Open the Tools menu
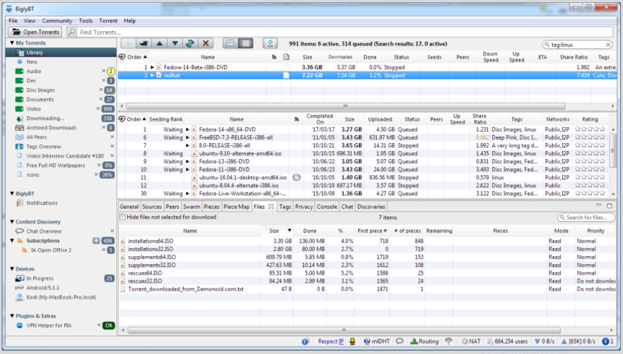623x354 pixels. pyautogui.click(x=85, y=20)
